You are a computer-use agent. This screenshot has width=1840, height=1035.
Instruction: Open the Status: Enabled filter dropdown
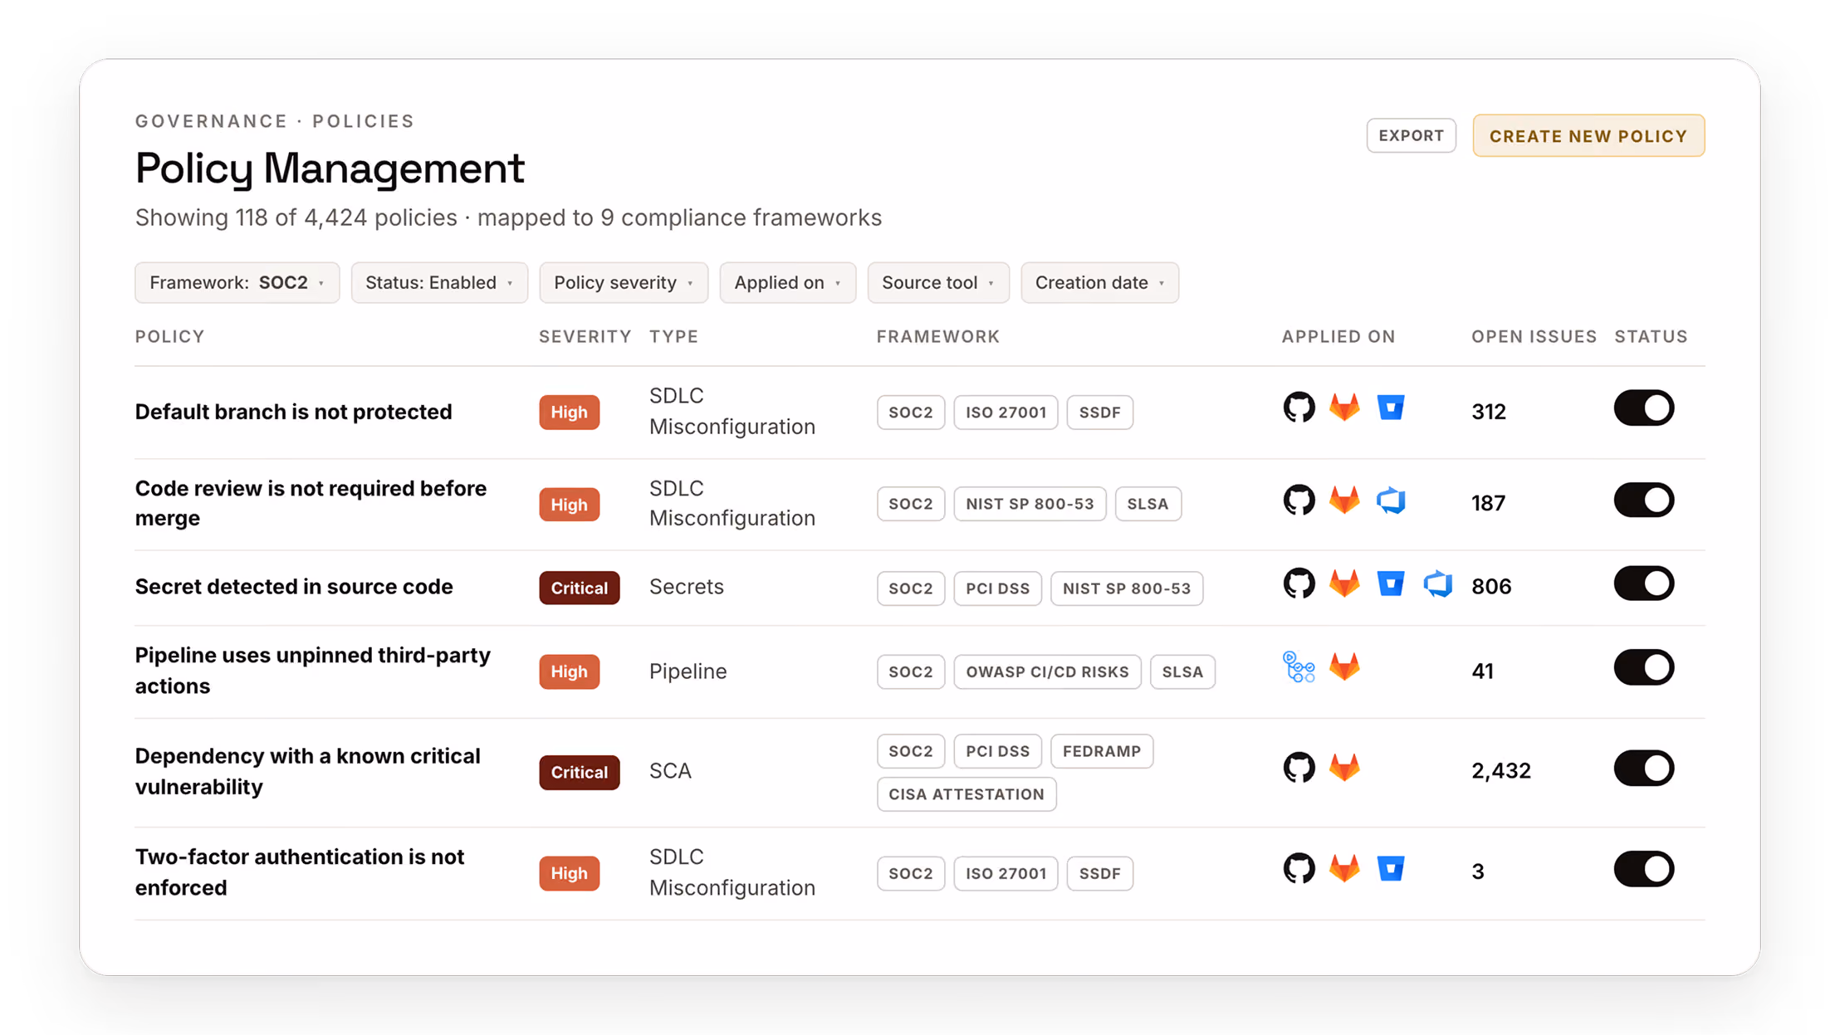point(439,283)
